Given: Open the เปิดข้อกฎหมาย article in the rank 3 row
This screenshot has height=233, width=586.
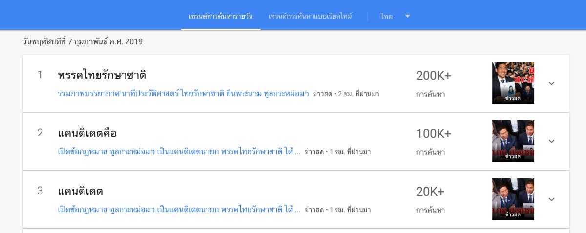Looking at the screenshot, I should point(179,210).
